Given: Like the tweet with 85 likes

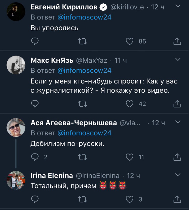Looking at the screenshot, I should tap(130, 41).
